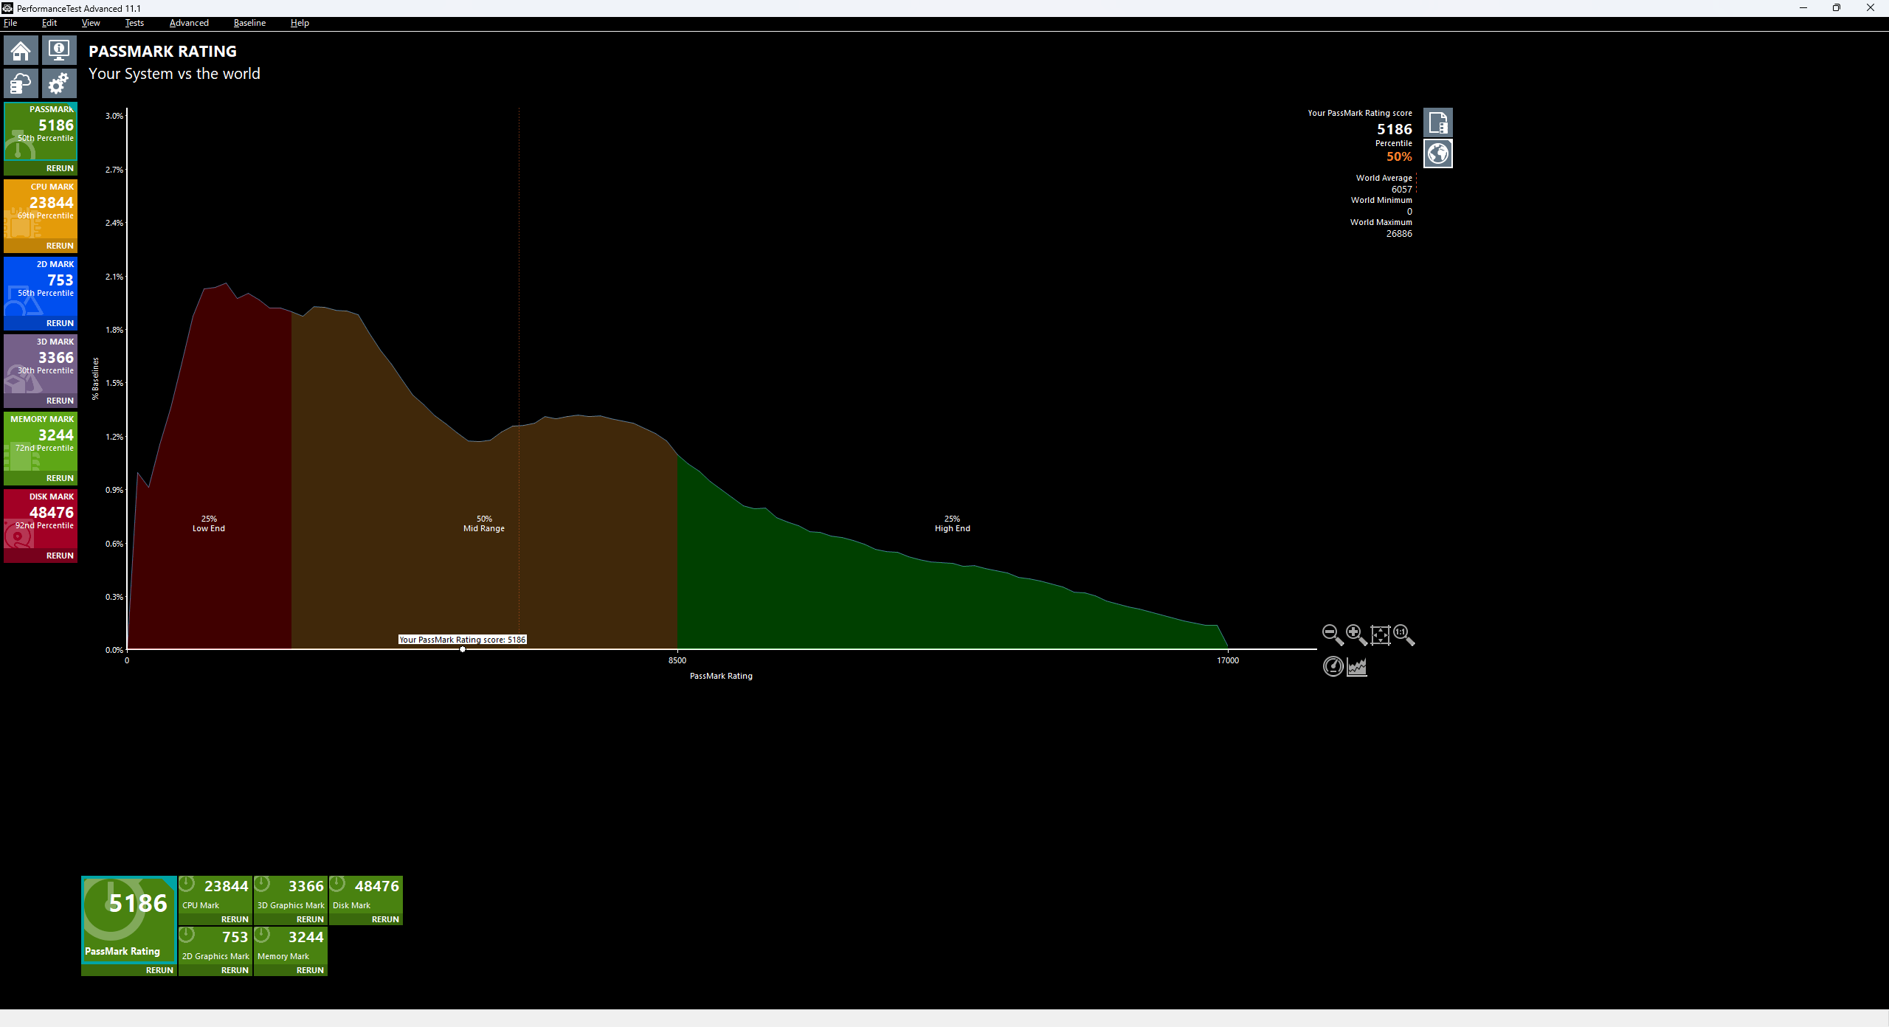
Task: Open the cloud baseline upload icon
Action: coord(21,83)
